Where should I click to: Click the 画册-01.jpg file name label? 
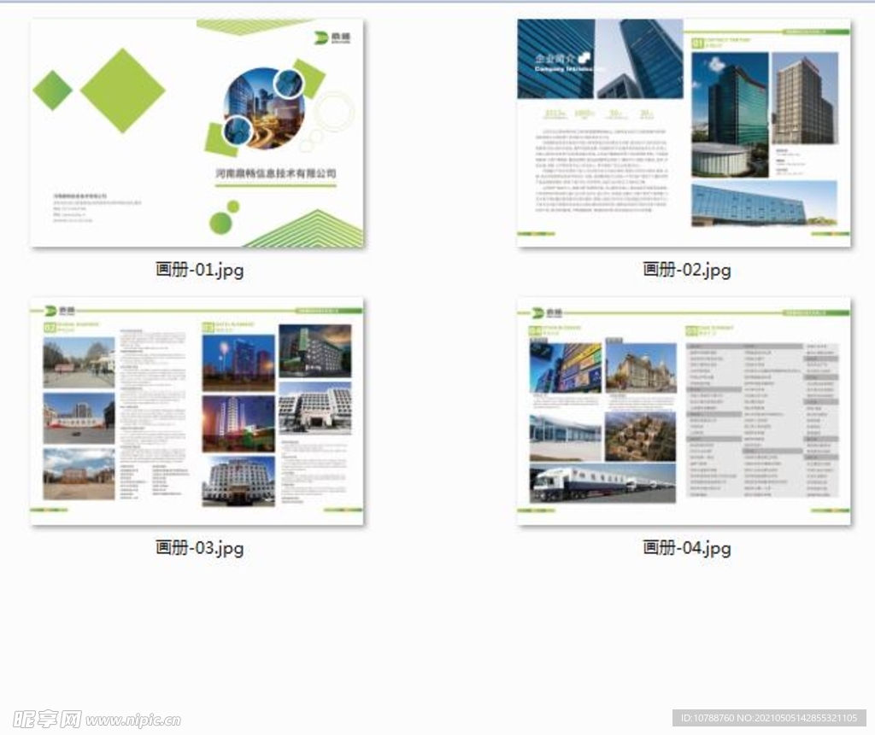tap(199, 270)
